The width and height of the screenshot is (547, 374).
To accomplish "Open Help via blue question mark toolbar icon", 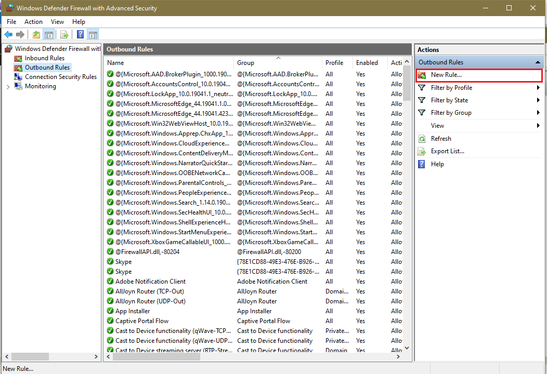I will [x=80, y=34].
